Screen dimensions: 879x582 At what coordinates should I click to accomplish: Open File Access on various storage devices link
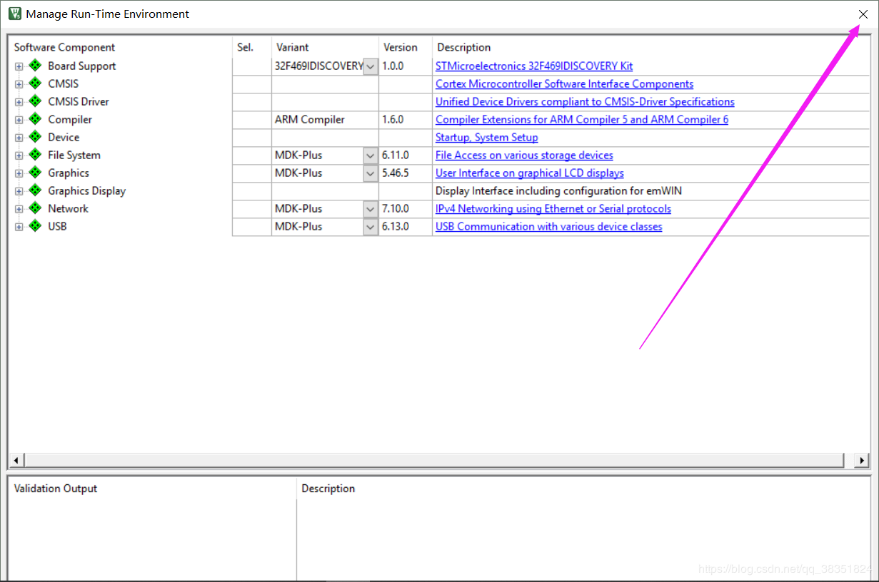(x=524, y=155)
